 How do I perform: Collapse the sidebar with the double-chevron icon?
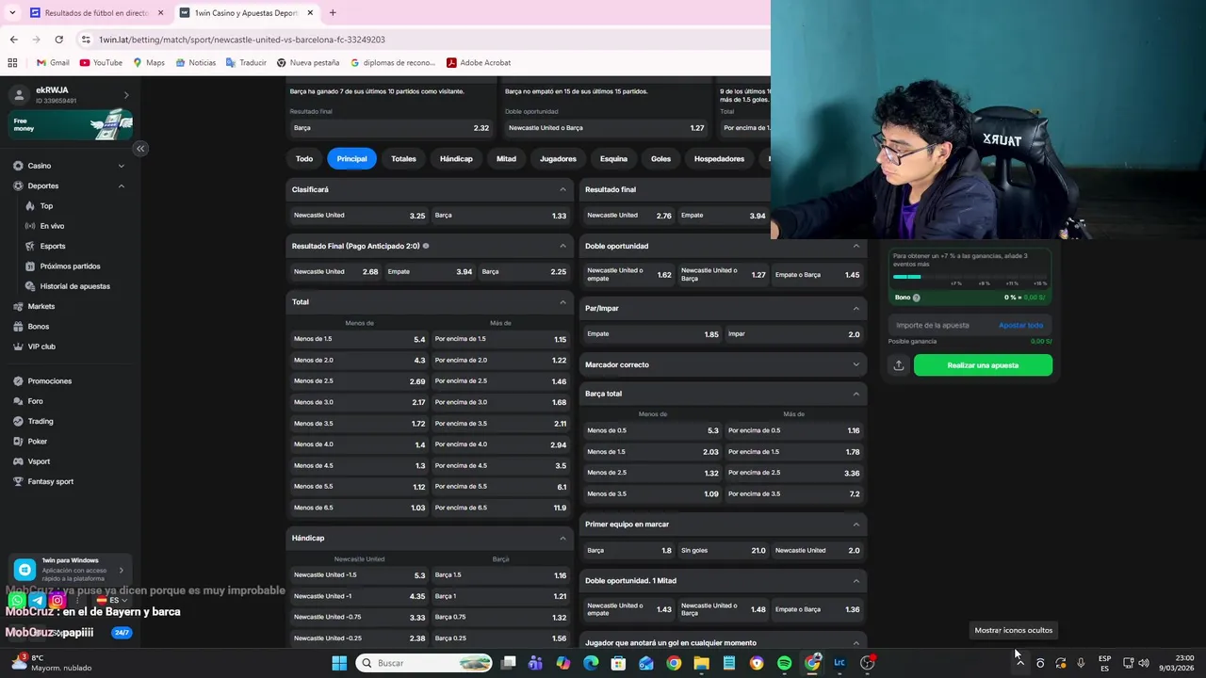(x=140, y=148)
